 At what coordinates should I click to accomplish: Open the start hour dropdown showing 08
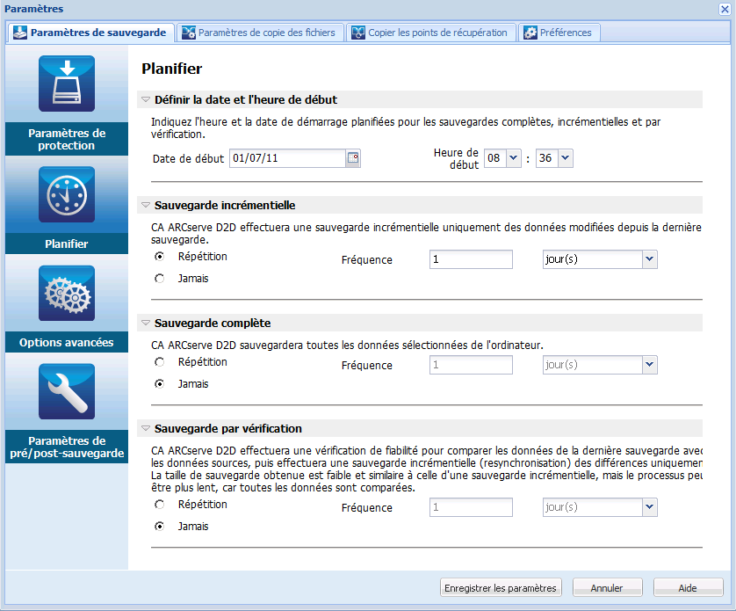[x=514, y=158]
